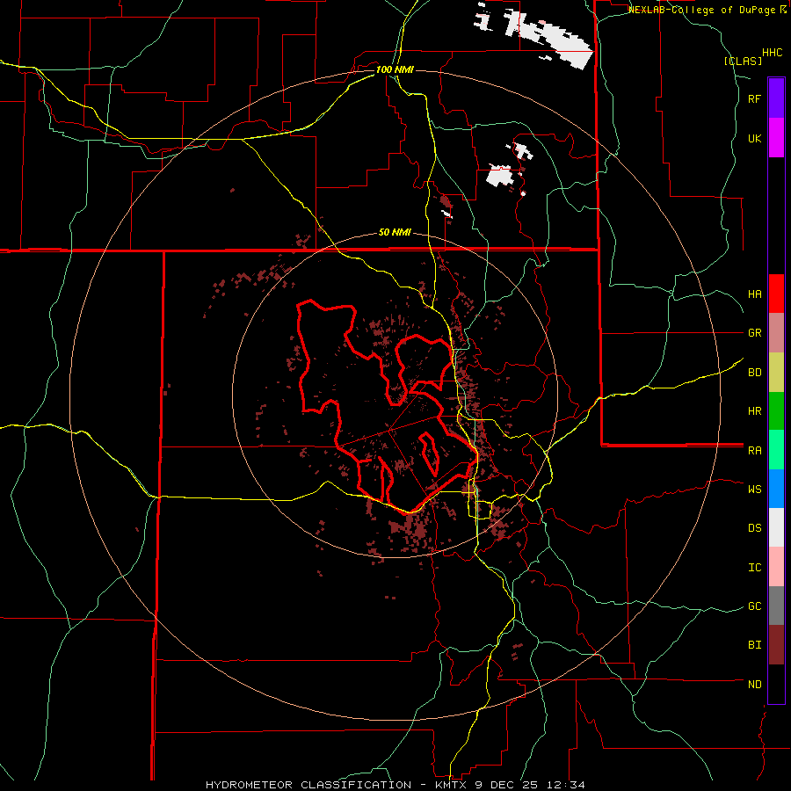This screenshot has width=791, height=791.
Task: Click the BI dark red legend swatch
Action: pyautogui.click(x=776, y=645)
